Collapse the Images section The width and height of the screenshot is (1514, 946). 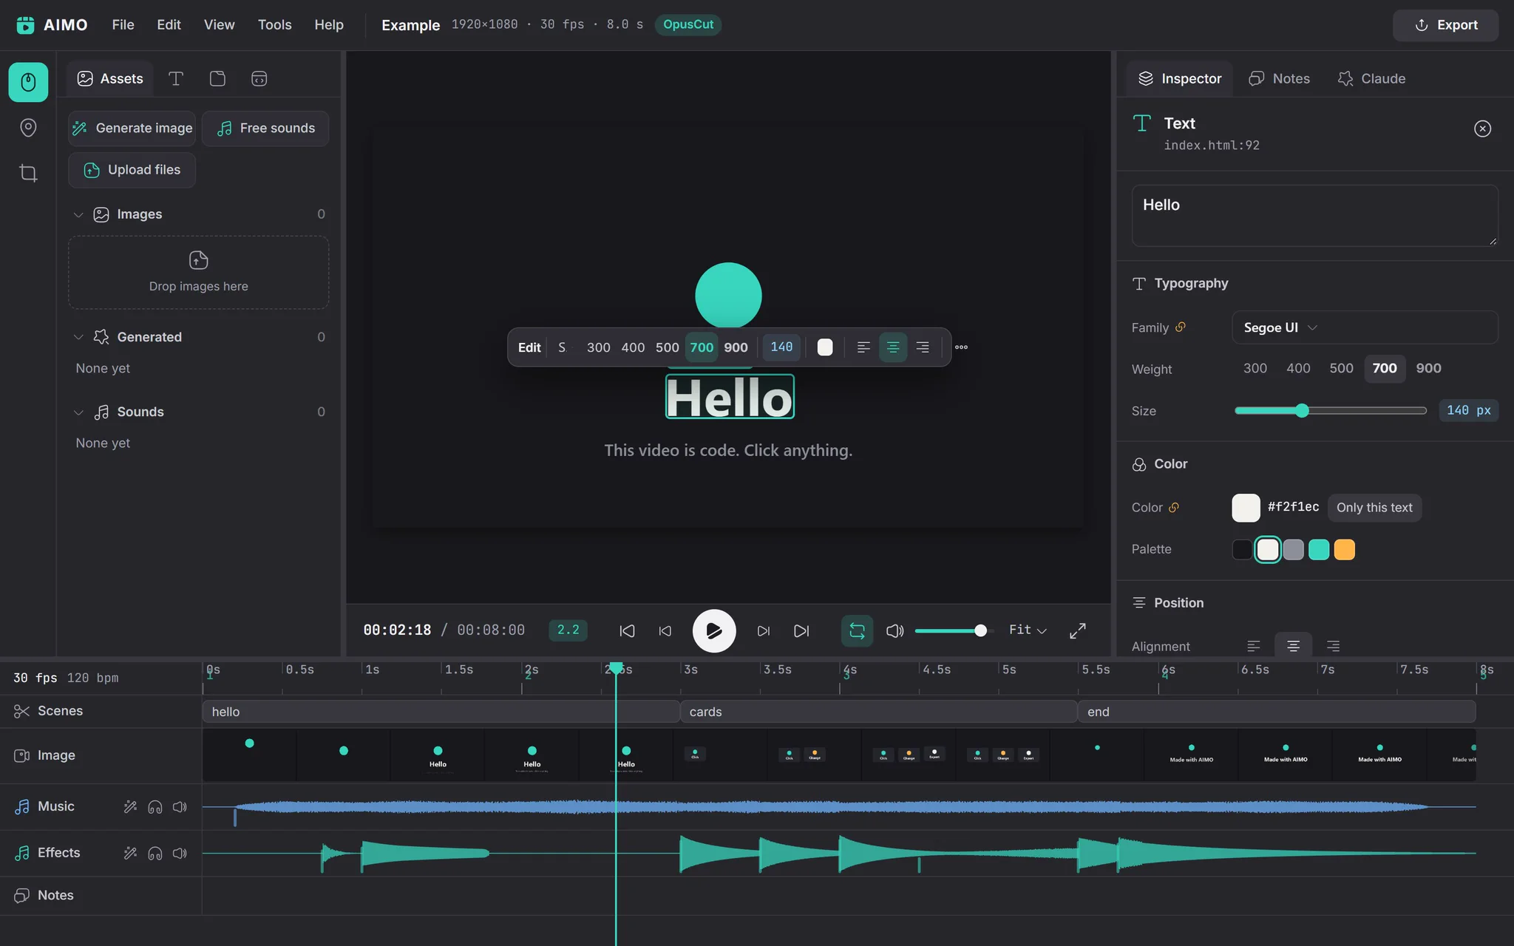(78, 214)
